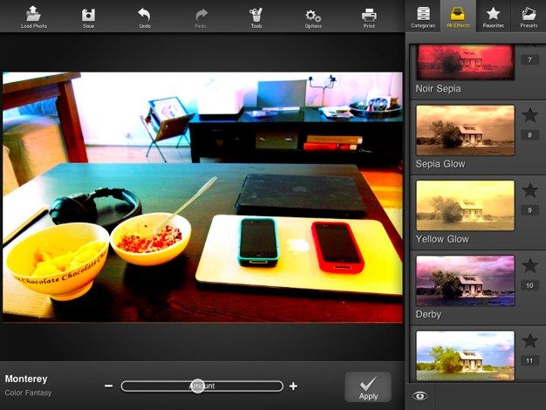Click the Color Fantasy category label
The image size is (546, 410).
(28, 393)
